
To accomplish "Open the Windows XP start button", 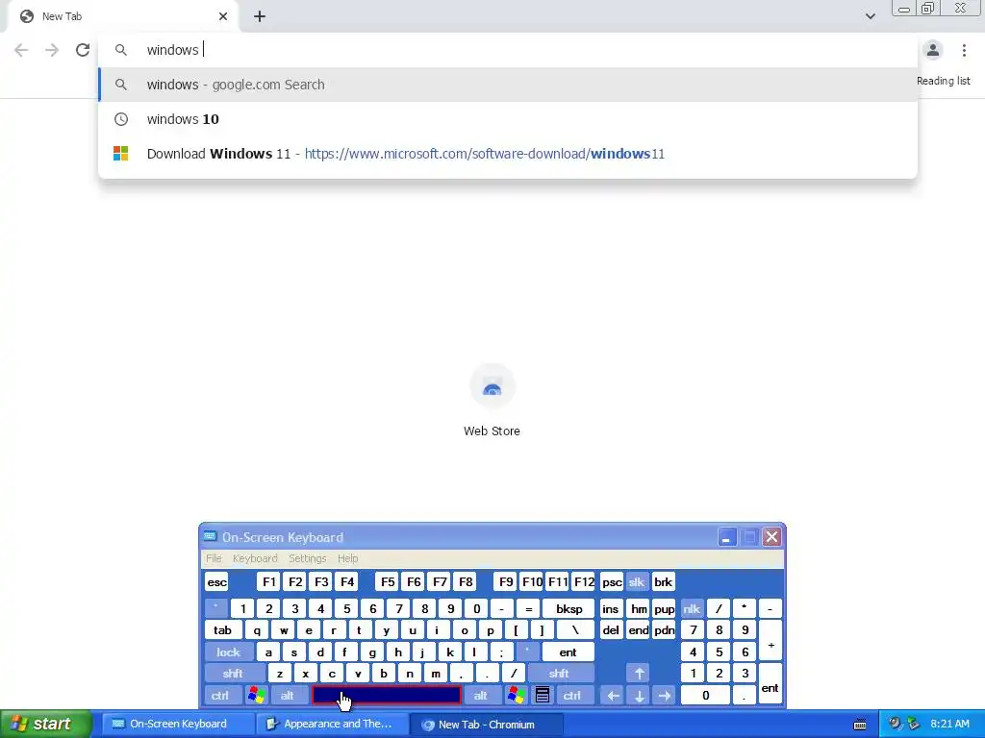I will coord(45,724).
